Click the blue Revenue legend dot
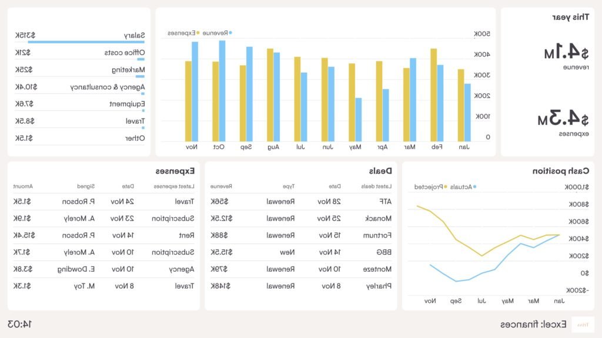 coord(230,33)
